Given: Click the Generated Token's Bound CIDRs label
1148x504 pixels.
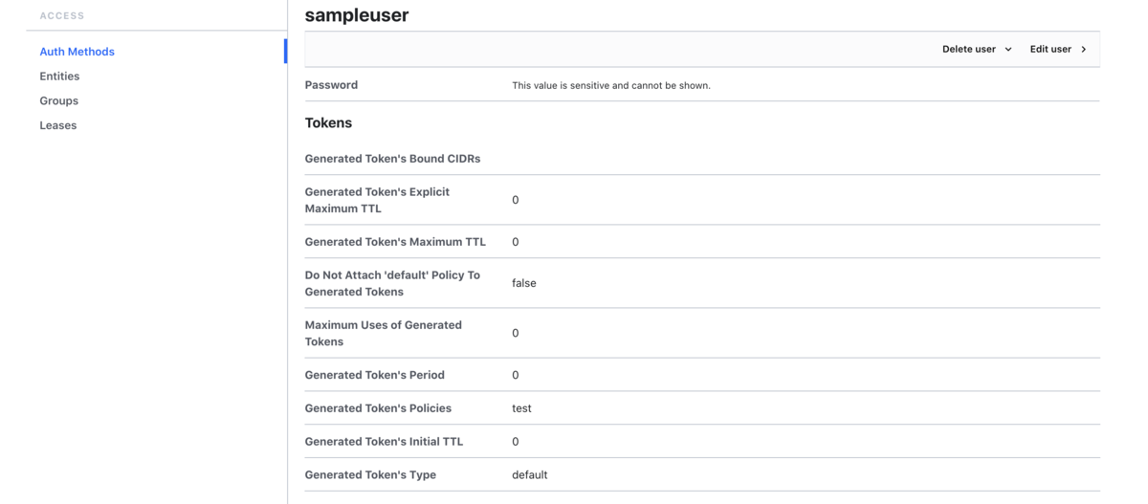Looking at the screenshot, I should tap(392, 159).
